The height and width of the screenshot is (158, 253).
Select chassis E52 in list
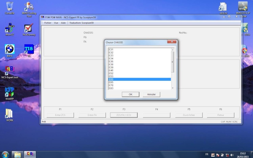pos(139,73)
